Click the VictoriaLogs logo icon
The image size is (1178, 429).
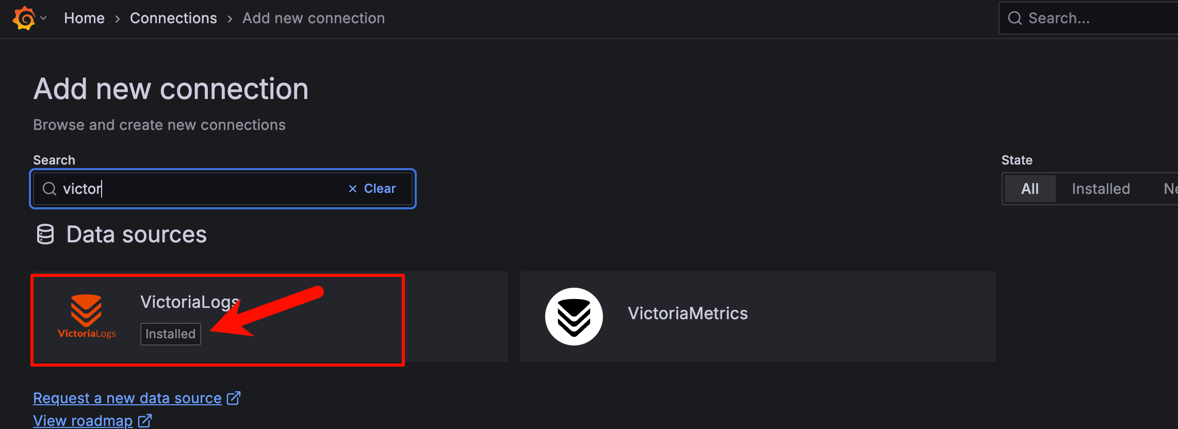tap(87, 316)
